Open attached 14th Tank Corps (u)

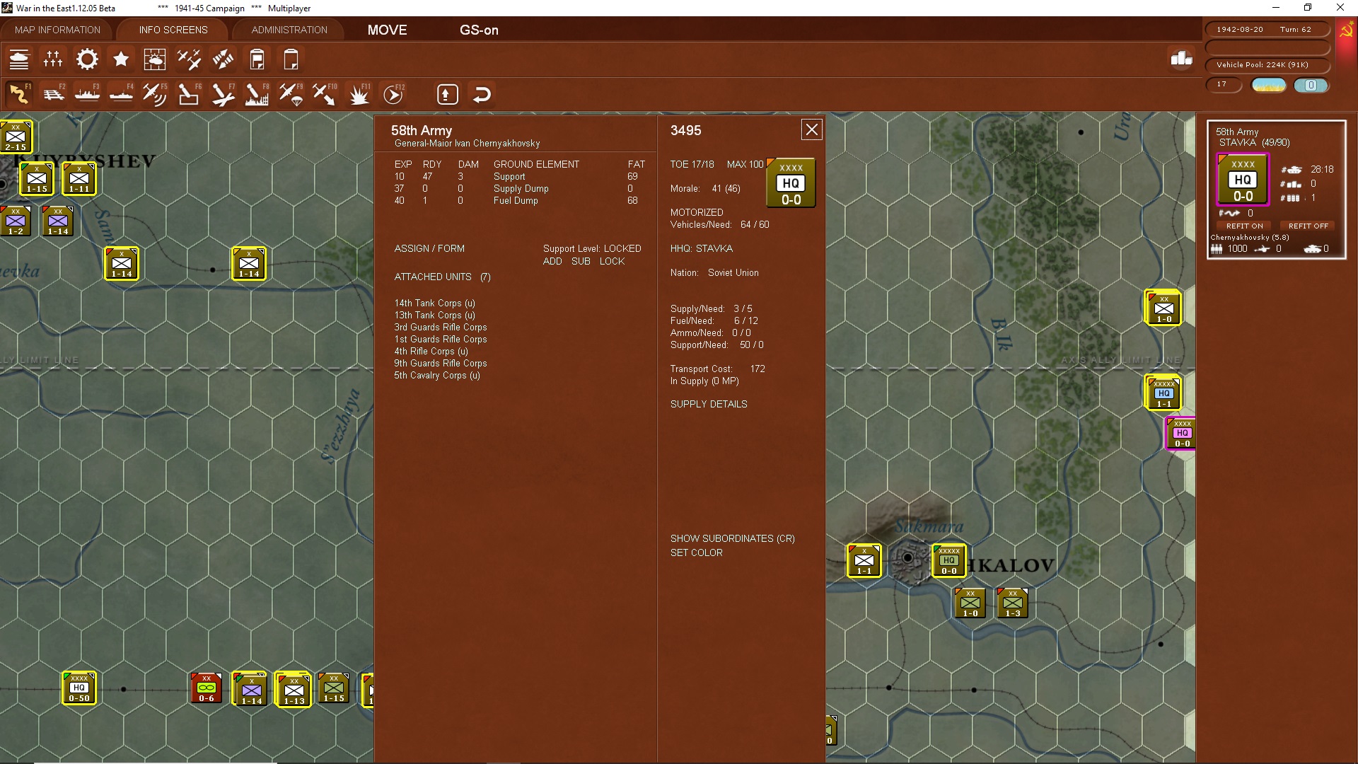tap(434, 303)
